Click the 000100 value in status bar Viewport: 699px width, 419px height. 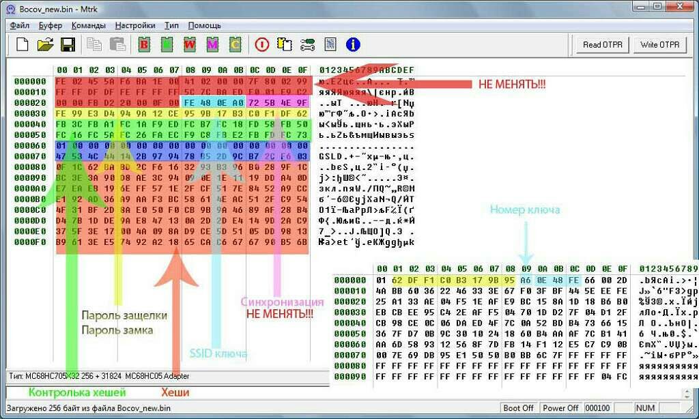(x=597, y=408)
